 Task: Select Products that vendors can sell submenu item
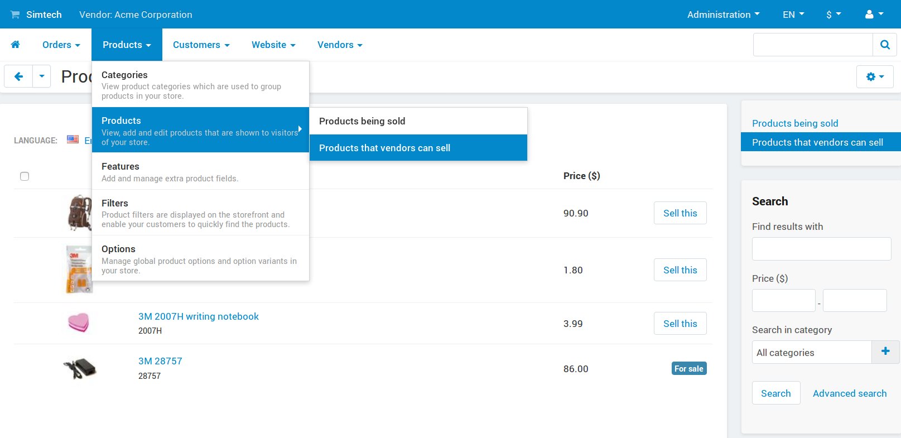pyautogui.click(x=418, y=148)
